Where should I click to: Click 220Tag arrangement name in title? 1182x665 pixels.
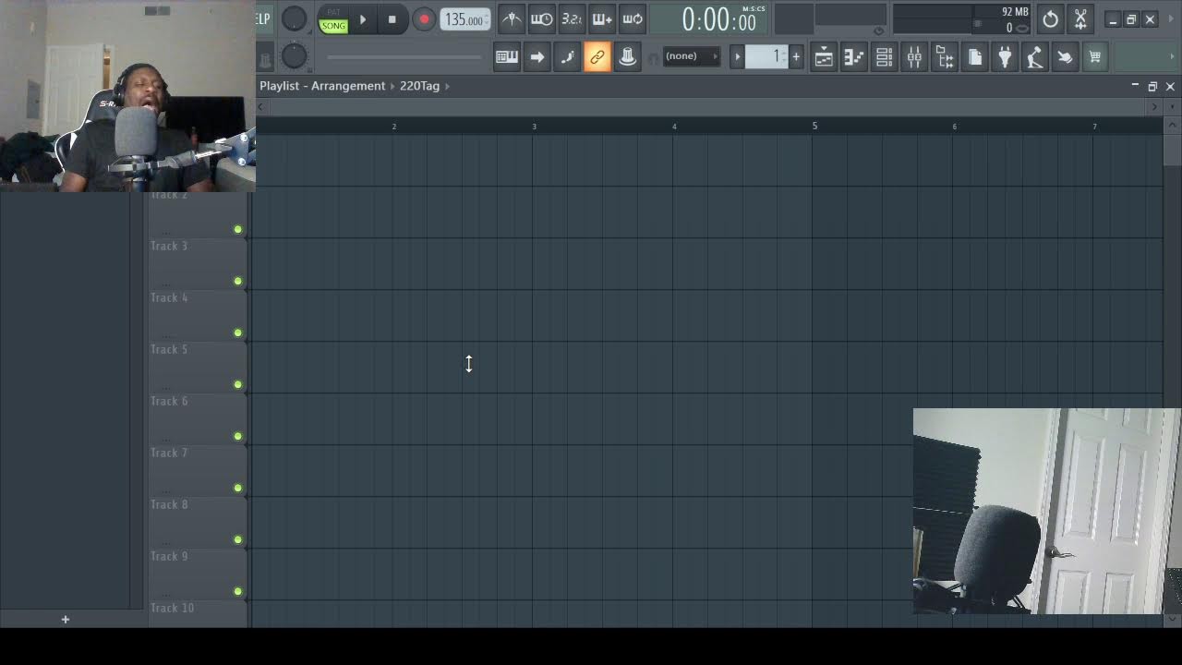click(x=419, y=86)
